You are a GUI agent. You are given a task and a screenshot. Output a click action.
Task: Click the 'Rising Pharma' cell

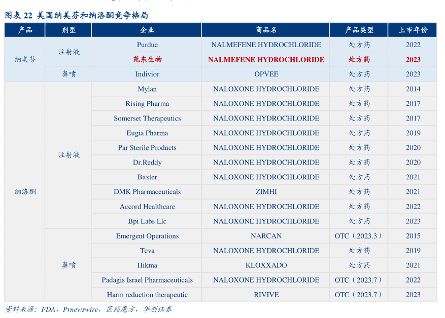pos(147,104)
